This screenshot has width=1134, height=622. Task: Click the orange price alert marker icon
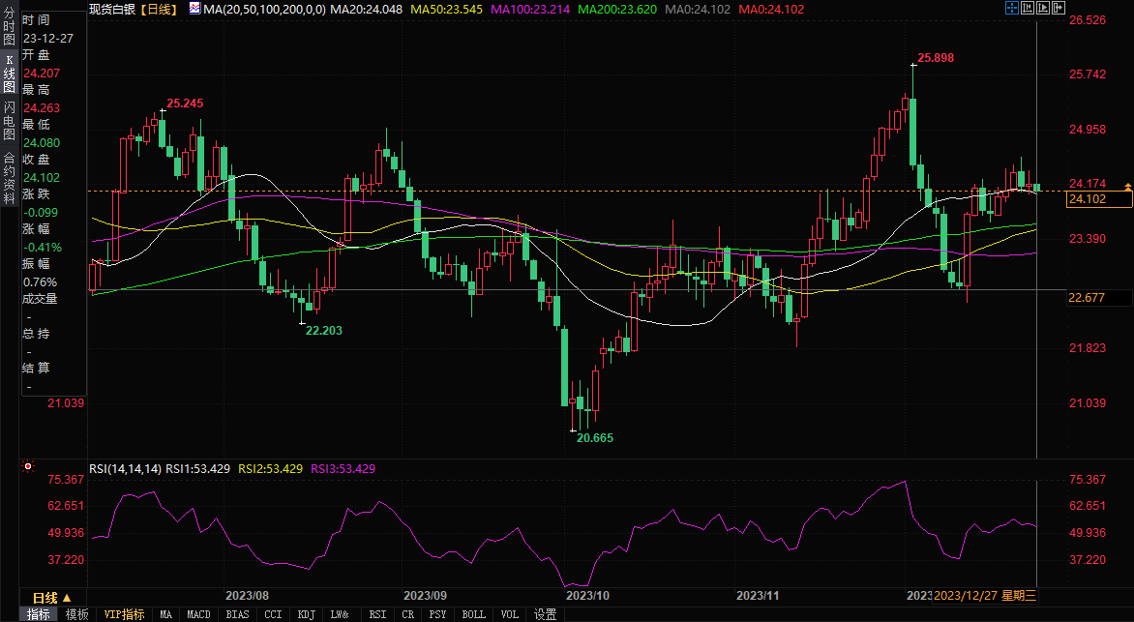point(1126,184)
